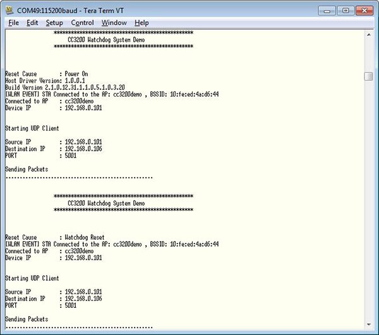Click the 'Watchdog Reset' text in terminal
Image resolution: width=379 pixels, height=335 pixels.
(x=85, y=238)
